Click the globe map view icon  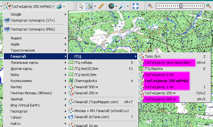(111, 6)
